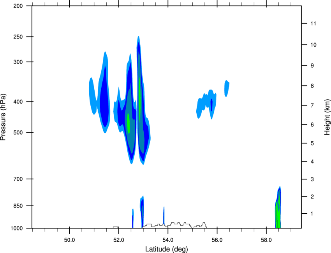Viewport: 331px width, 253px height.
Task: Click the 3 km height label
Action: click(312, 179)
